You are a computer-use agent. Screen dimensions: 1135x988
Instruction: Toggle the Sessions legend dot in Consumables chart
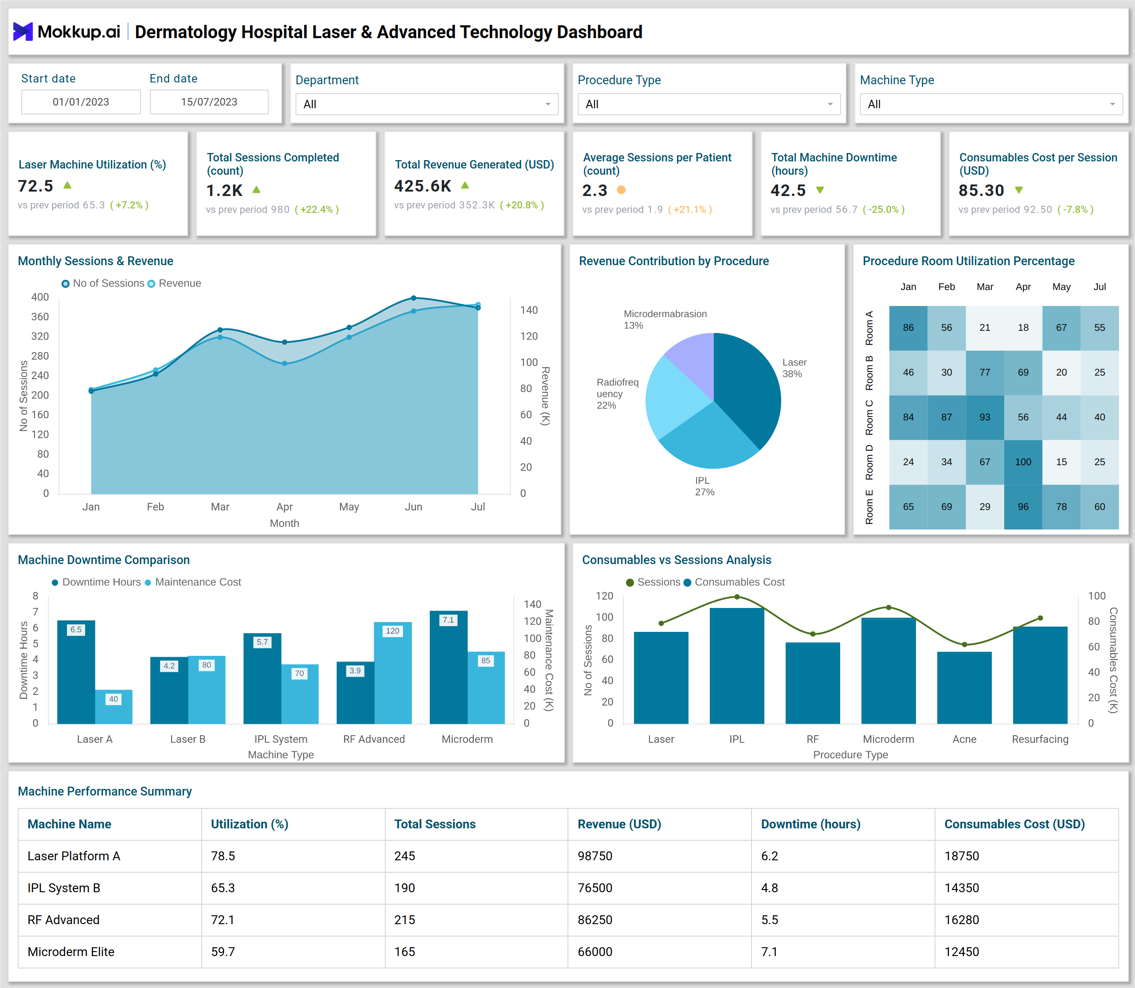click(630, 583)
